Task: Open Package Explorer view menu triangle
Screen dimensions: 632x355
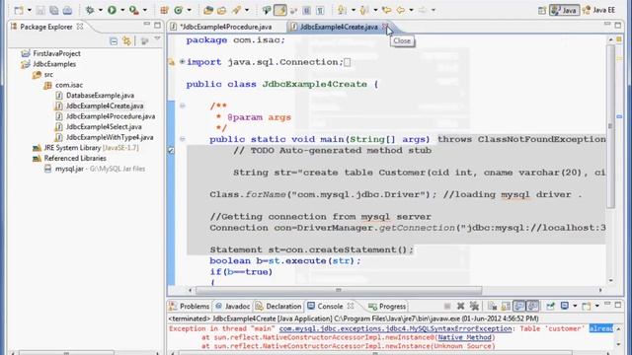Action: tap(157, 39)
